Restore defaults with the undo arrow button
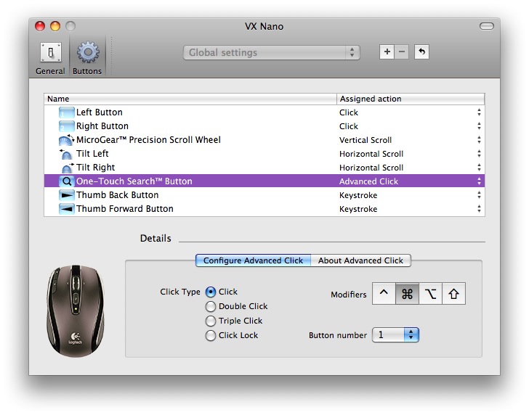Viewport: 529px width, 415px height. coord(421,52)
